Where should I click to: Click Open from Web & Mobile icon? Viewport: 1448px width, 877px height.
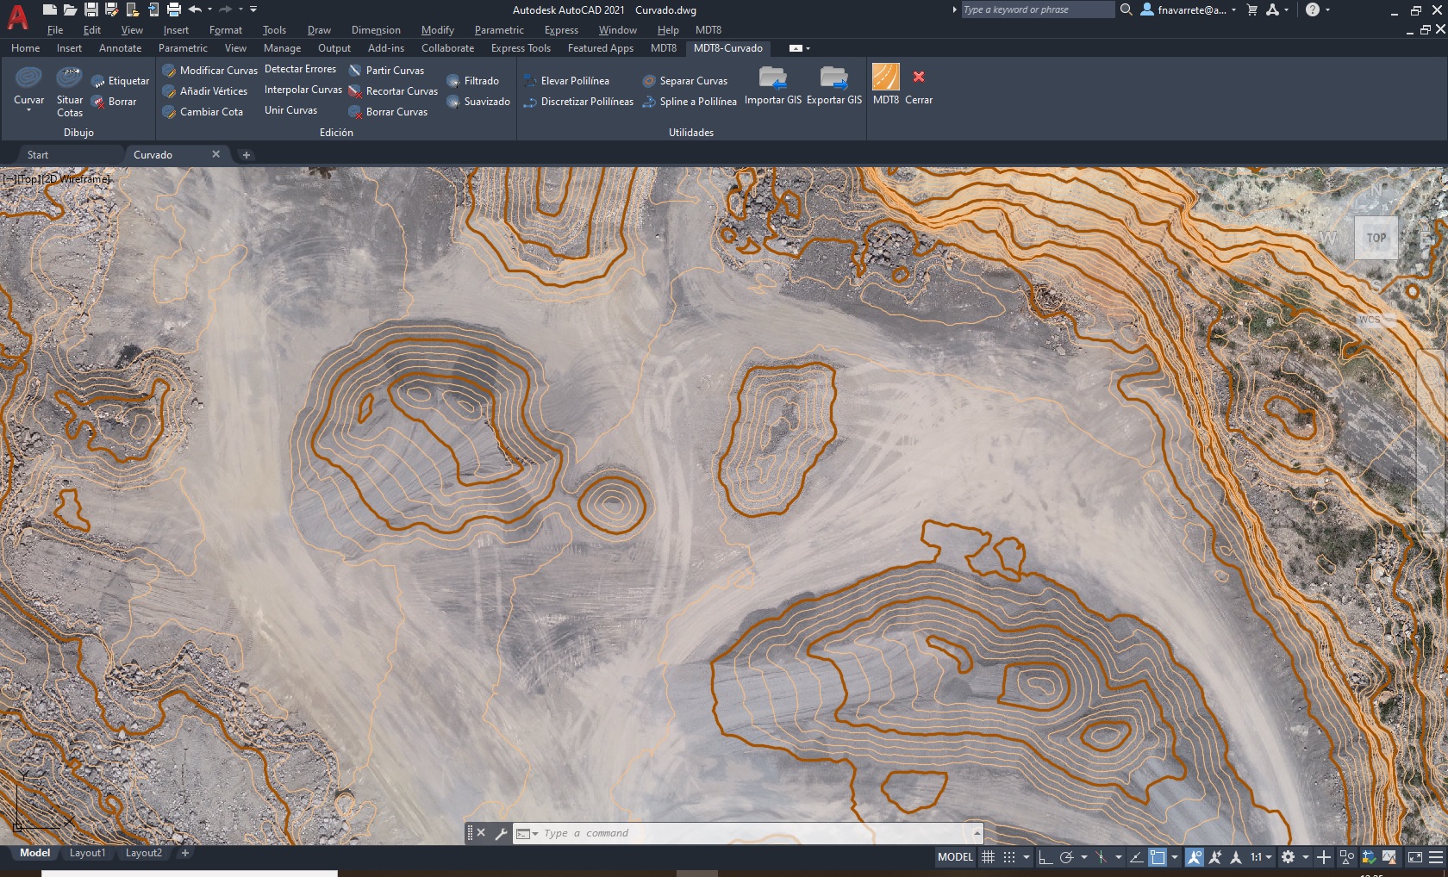(132, 9)
